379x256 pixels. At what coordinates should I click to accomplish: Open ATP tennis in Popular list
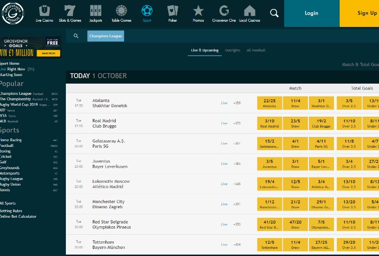click(29, 110)
